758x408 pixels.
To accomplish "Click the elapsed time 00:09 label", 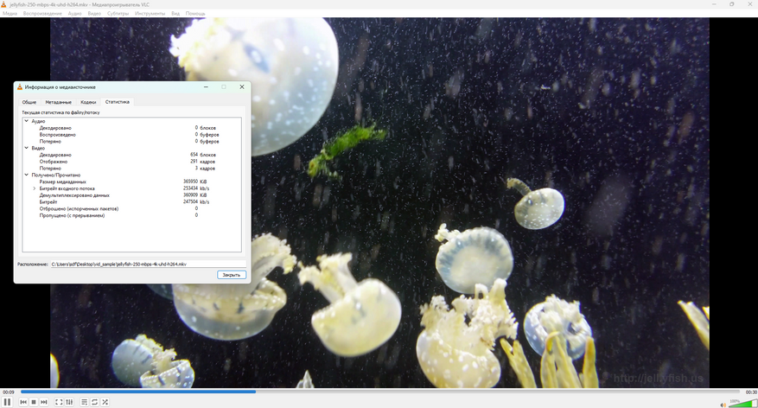I will 9,392.
